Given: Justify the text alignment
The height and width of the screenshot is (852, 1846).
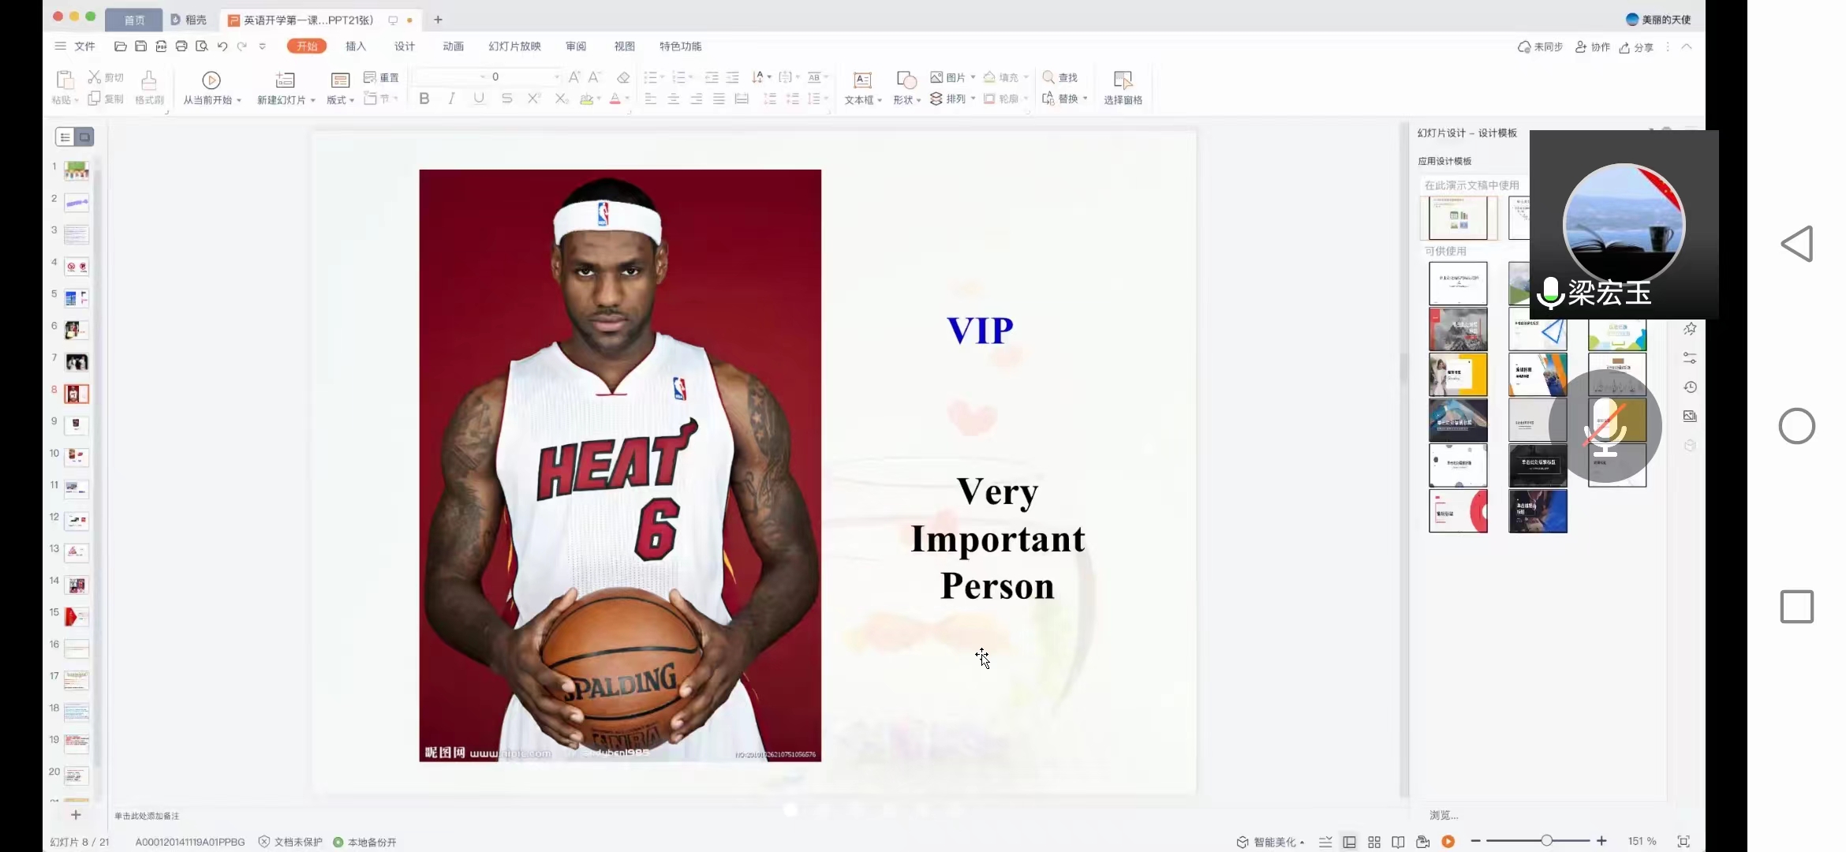Looking at the screenshot, I should (x=719, y=99).
